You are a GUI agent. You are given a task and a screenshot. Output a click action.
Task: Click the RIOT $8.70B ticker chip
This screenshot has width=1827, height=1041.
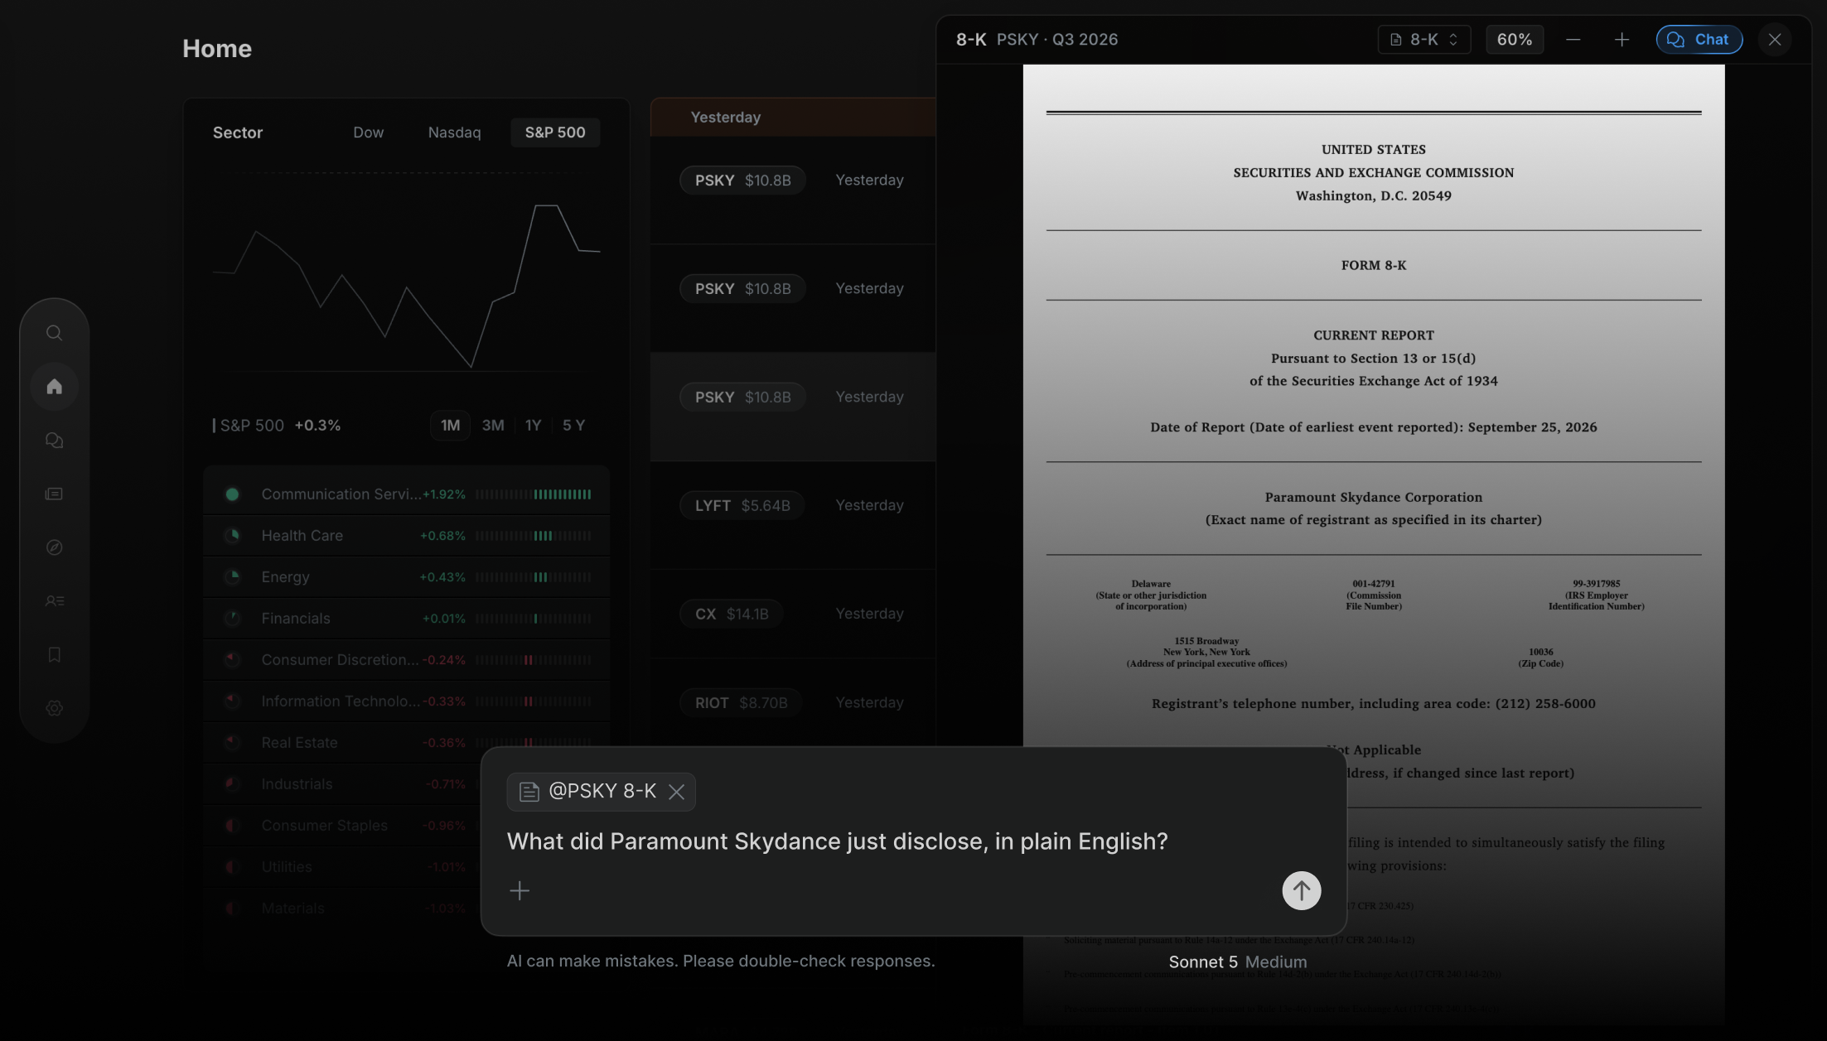[x=740, y=703]
